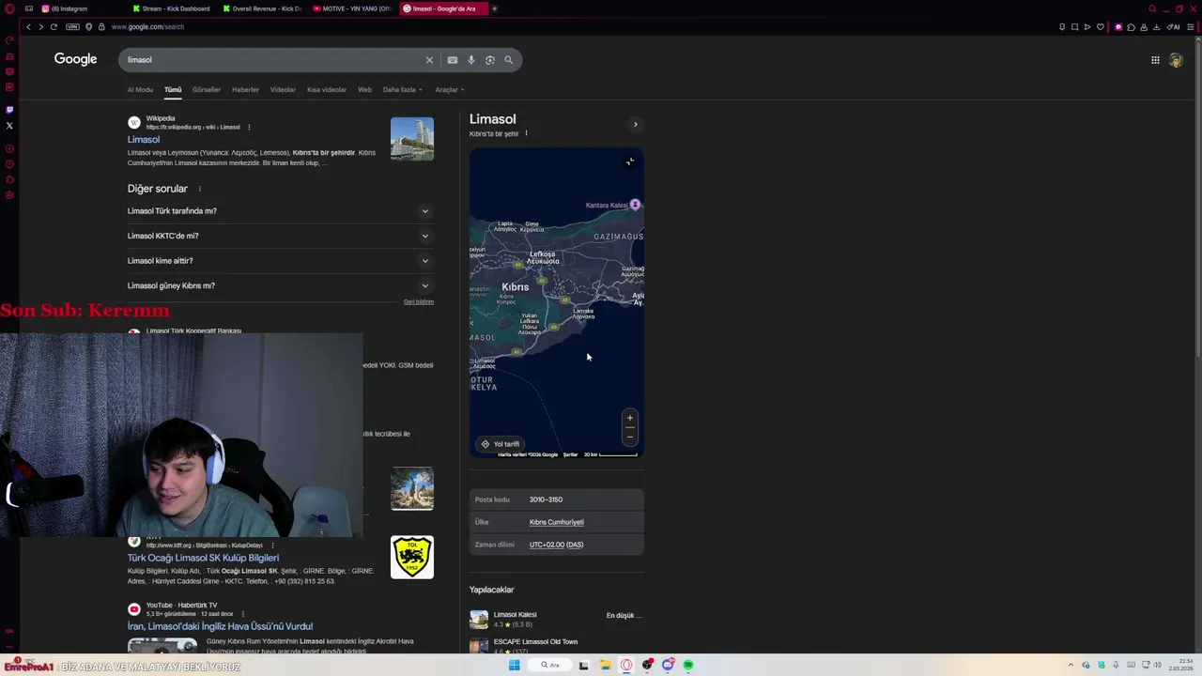Select the Görseller search filter

click(x=207, y=90)
